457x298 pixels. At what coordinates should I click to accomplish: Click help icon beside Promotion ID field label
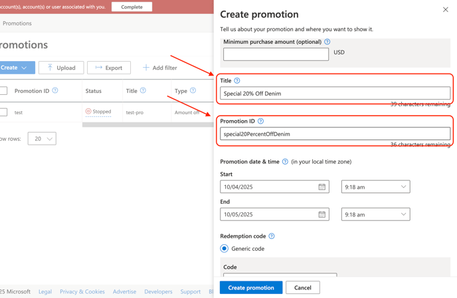[x=260, y=121]
